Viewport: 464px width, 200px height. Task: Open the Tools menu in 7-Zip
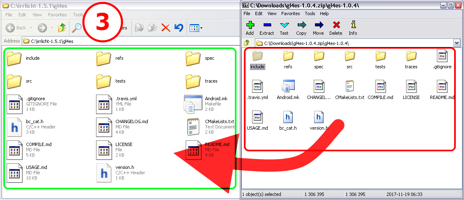point(310,13)
